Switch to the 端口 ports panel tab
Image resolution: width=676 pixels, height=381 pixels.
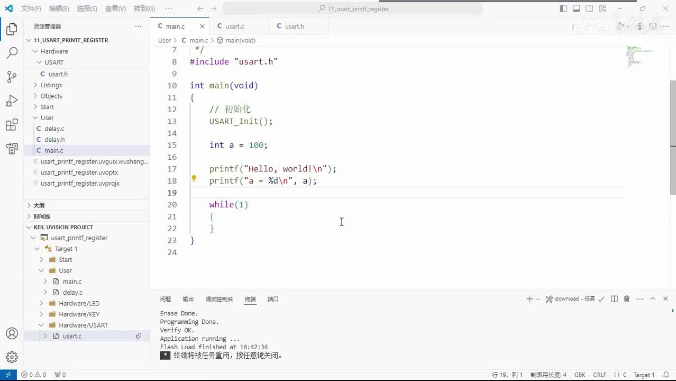[x=273, y=299]
